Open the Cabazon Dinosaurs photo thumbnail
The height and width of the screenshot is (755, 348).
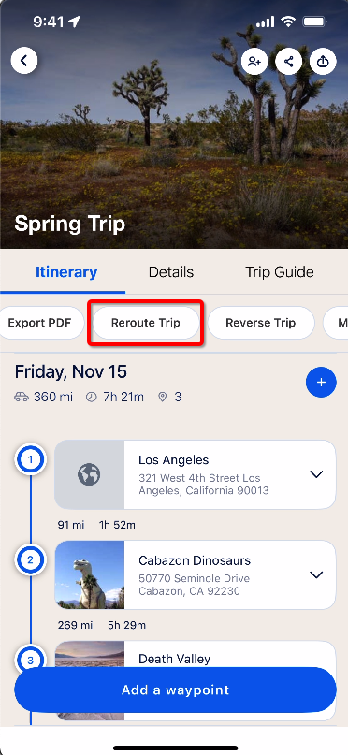[x=89, y=575]
